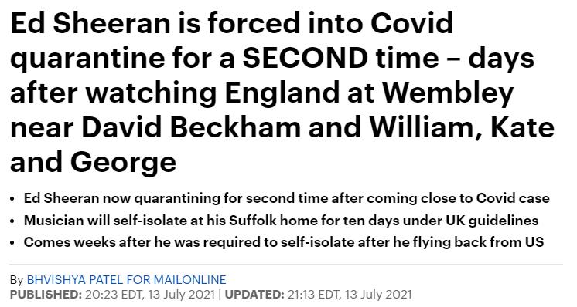Viewport: 577px width, 307px height.
Task: Click the UPDATED timestamp 21:13 EDT
Action: pyautogui.click(x=350, y=295)
